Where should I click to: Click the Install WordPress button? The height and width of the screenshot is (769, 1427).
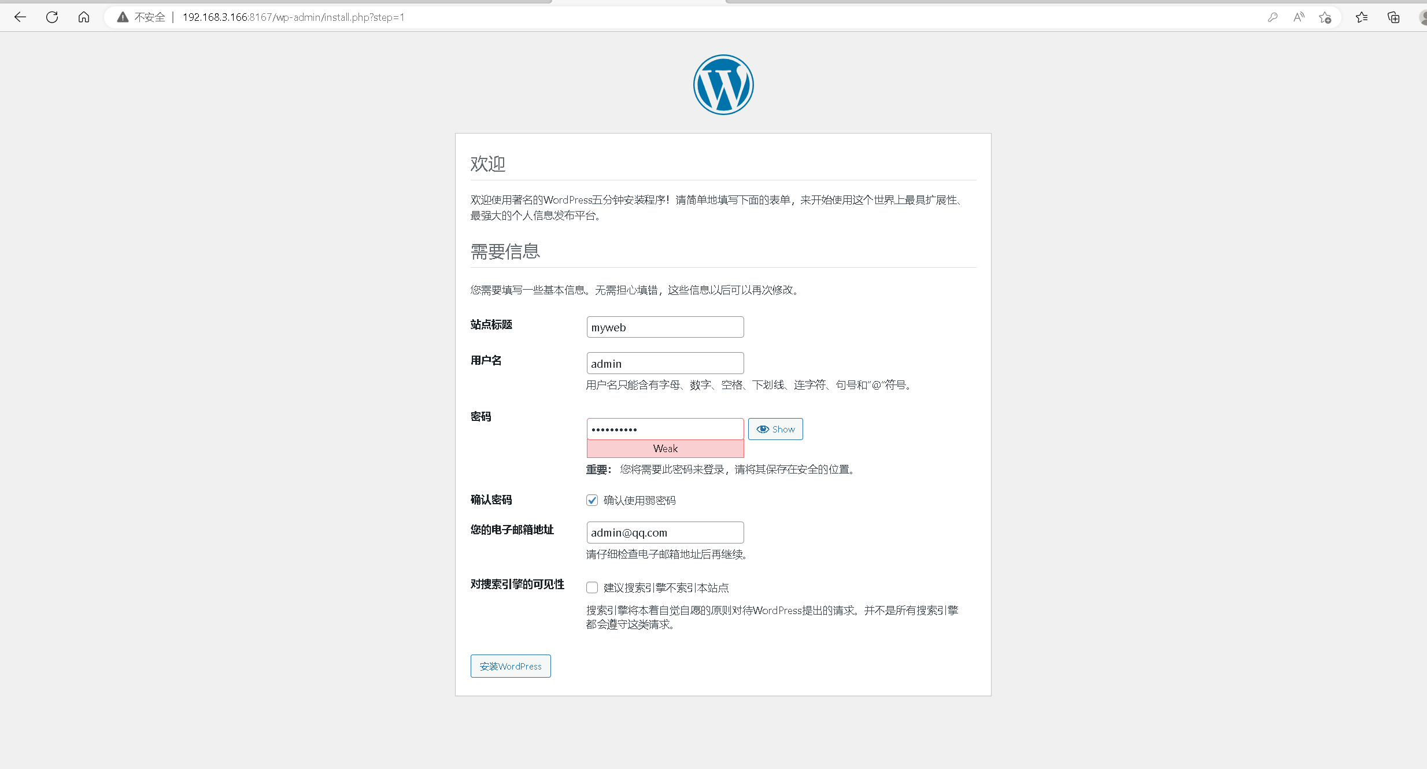[511, 666]
